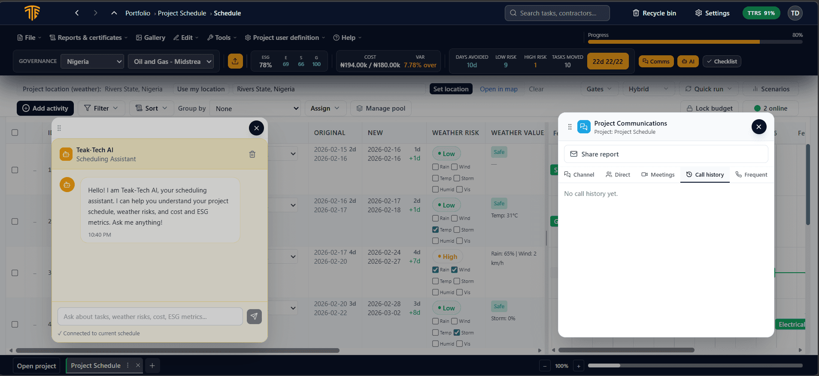
Task: Select row 2 checkbox
Action: click(15, 221)
